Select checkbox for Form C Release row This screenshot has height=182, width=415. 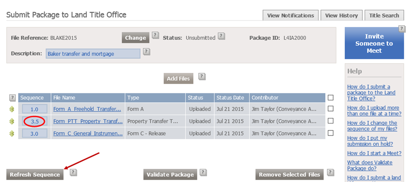[x=331, y=133]
